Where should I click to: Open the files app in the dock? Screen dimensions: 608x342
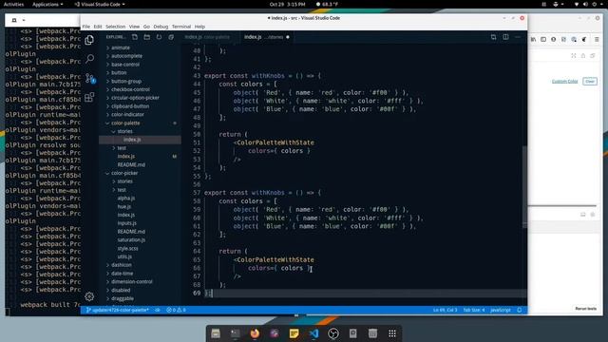(216, 333)
